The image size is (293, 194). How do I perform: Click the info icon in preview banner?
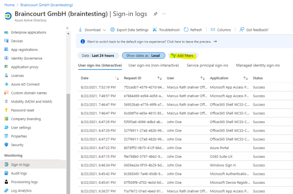[83, 42]
